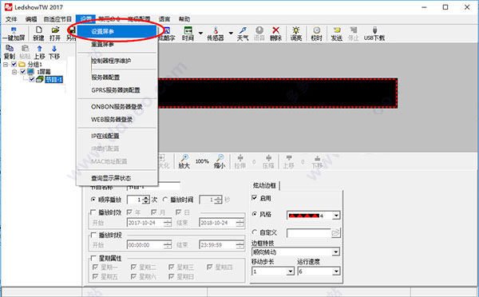479x297 pixels.
Task: Toggle the 节目-1 checkbox in the tree
Action: pos(32,80)
